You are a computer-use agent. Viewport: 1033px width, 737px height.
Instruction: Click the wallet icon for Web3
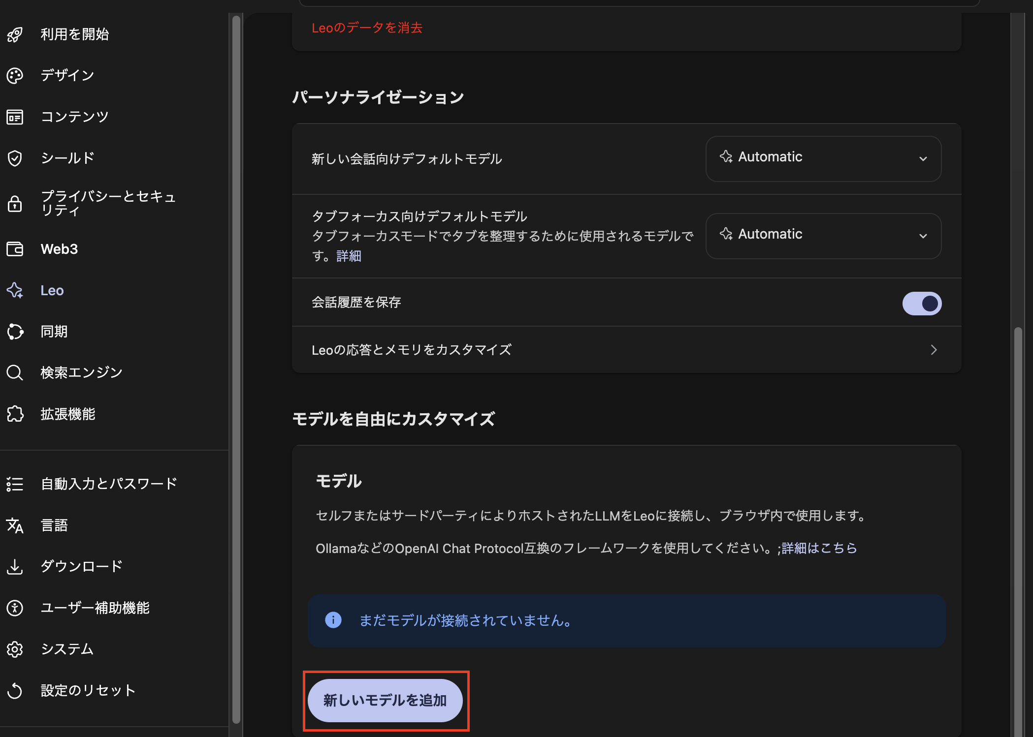pyautogui.click(x=15, y=249)
